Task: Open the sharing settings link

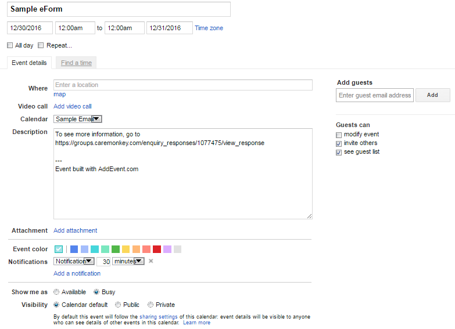Action: tap(159, 317)
